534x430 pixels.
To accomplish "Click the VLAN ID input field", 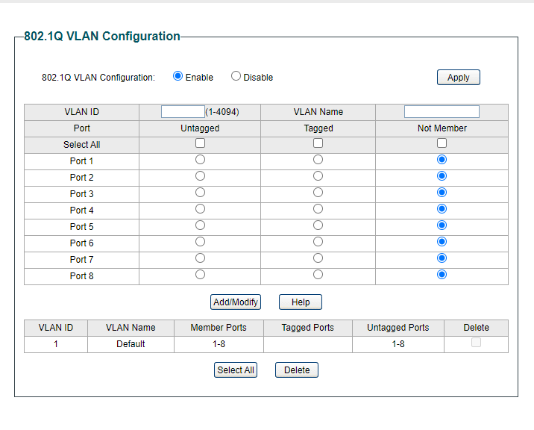I will pos(183,112).
